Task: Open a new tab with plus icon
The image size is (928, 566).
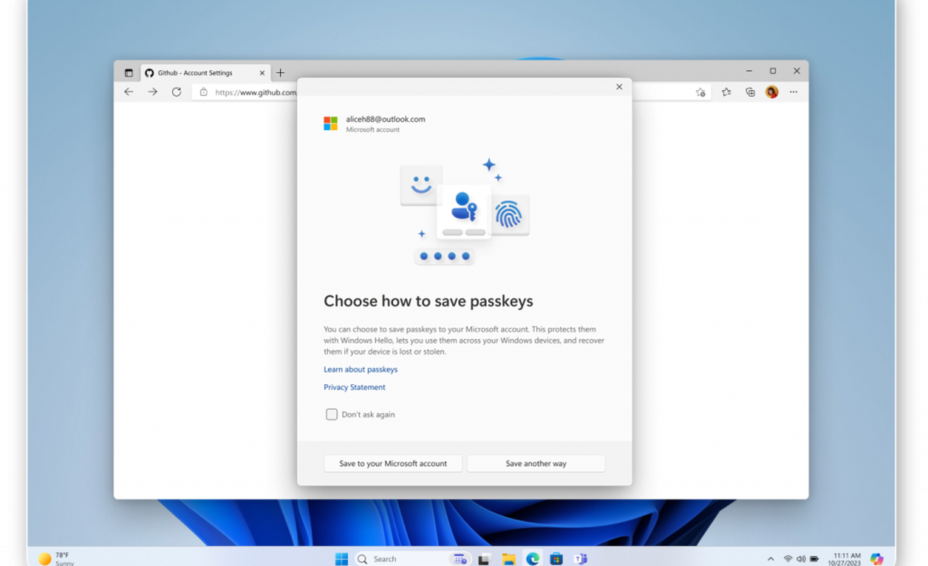Action: [281, 73]
